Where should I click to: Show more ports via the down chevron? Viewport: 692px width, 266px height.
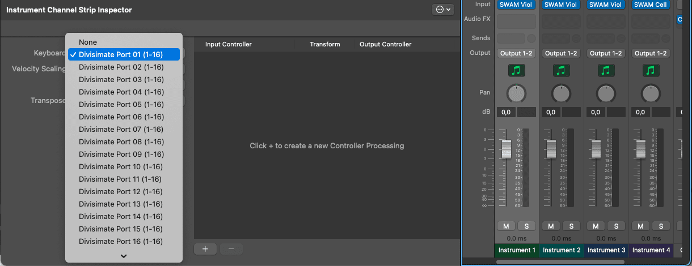tap(124, 256)
